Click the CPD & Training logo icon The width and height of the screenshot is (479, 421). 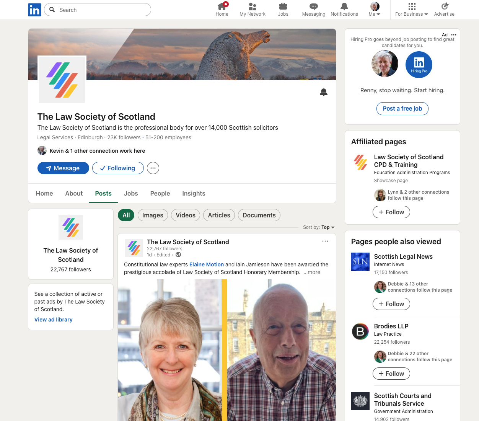pyautogui.click(x=360, y=163)
